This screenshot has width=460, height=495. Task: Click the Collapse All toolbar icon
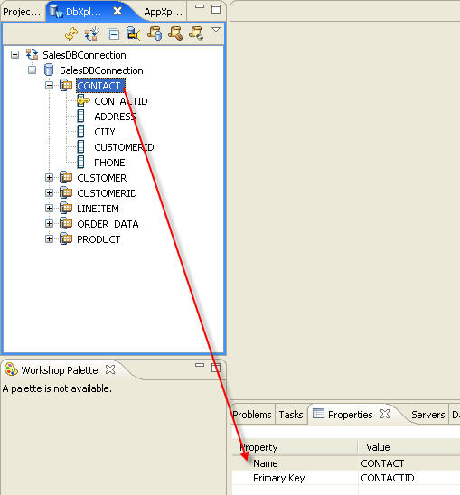114,33
